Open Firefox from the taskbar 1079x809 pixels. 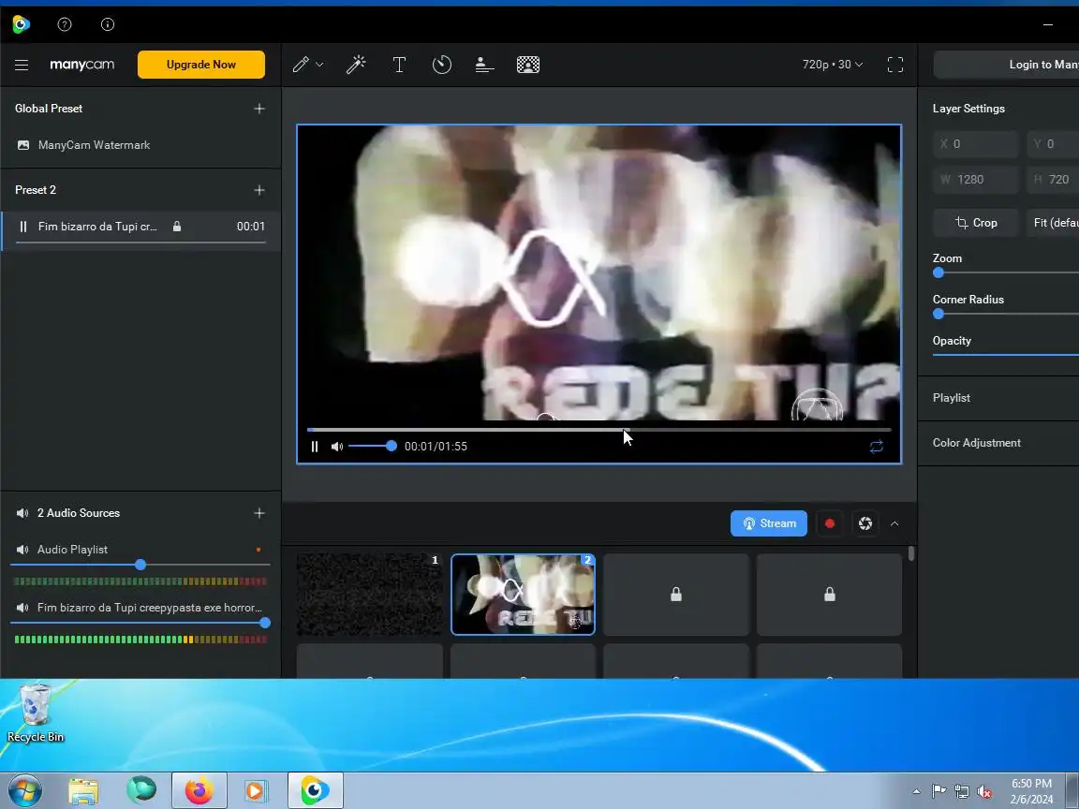point(199,790)
